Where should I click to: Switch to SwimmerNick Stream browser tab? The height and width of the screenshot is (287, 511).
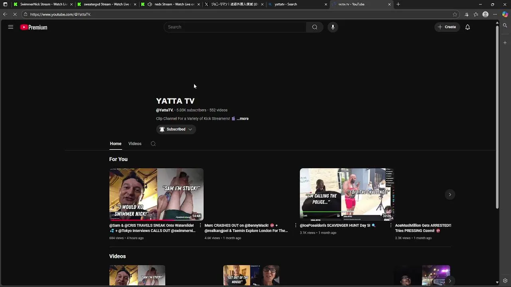43,4
